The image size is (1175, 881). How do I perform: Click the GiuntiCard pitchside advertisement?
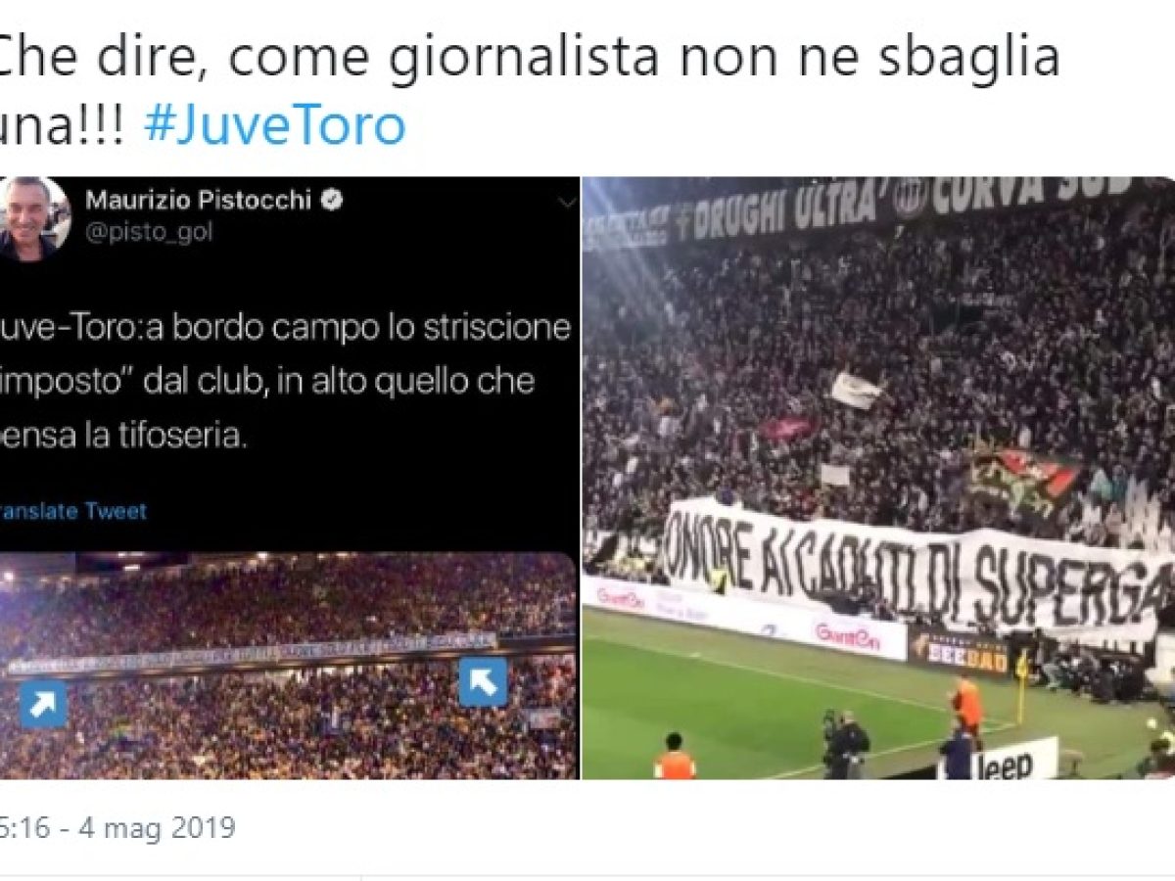(x=848, y=637)
